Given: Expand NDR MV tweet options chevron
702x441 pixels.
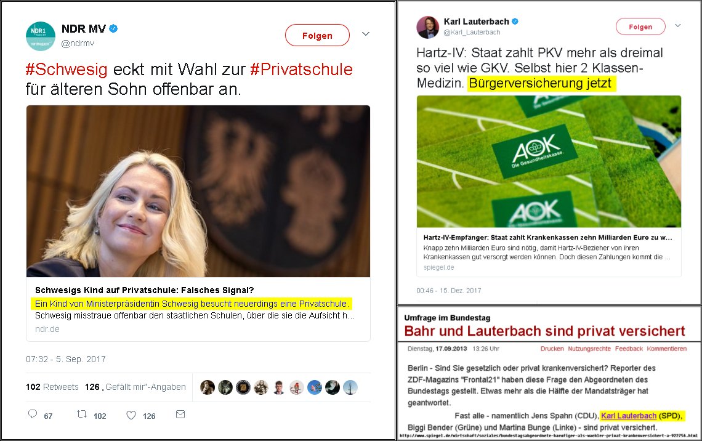Looking at the screenshot, I should (x=366, y=34).
